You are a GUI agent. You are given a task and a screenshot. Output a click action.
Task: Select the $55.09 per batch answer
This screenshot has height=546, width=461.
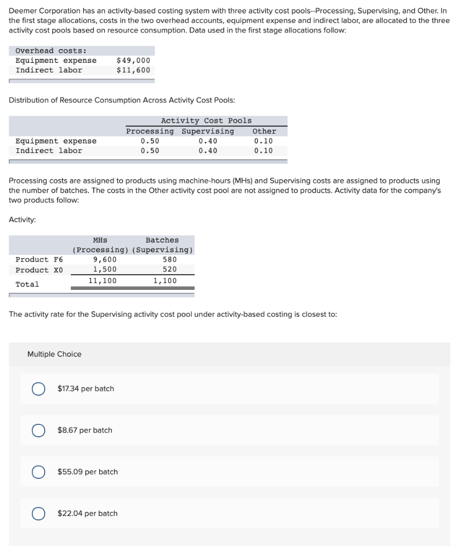pos(38,472)
